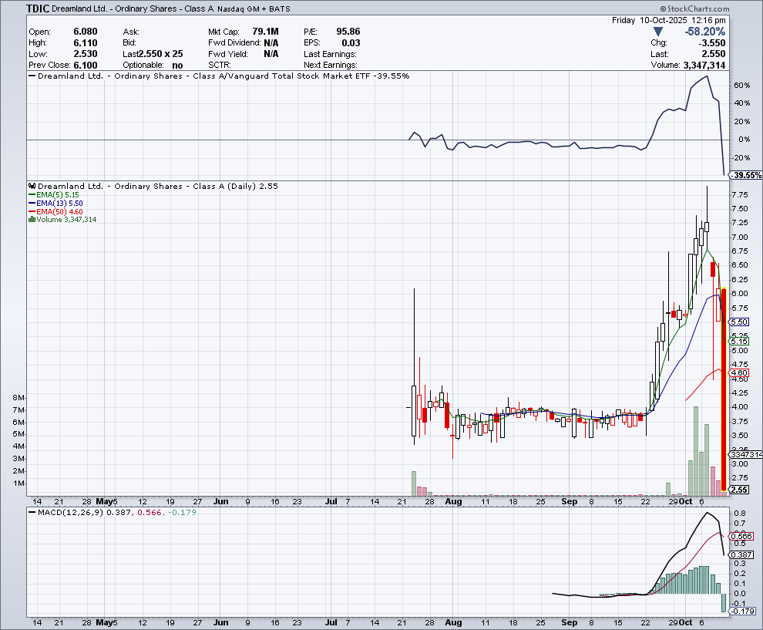Click the Last 2.550 x 25 value
The image size is (763, 630).
pos(160,54)
